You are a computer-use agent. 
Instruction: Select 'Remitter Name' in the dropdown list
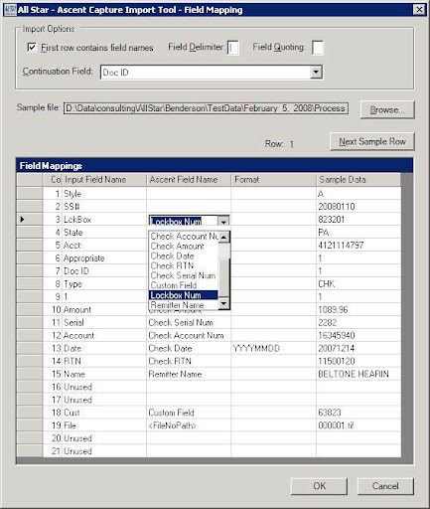(184, 305)
